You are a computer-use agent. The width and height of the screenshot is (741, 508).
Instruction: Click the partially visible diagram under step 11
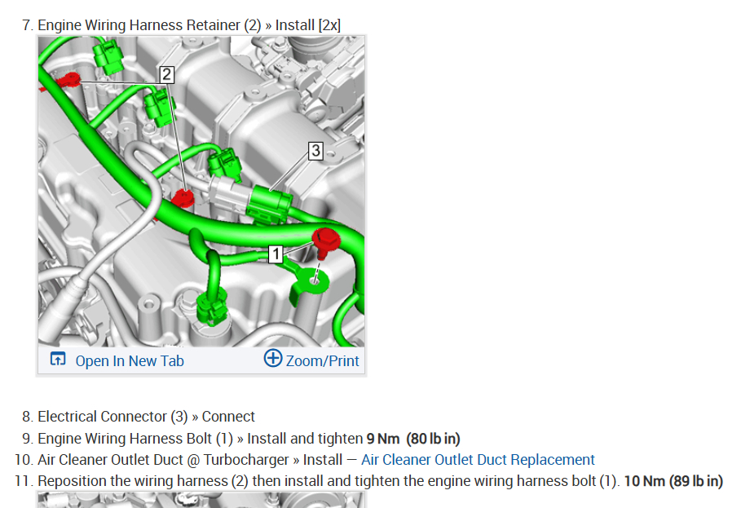coord(201,500)
